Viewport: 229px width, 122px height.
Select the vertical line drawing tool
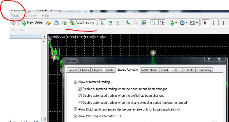[x=223, y=23]
